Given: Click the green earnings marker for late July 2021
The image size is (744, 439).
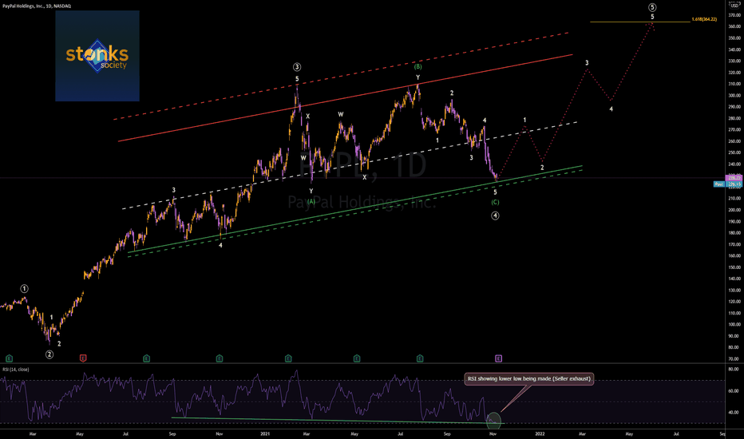Looking at the screenshot, I should [x=420, y=358].
